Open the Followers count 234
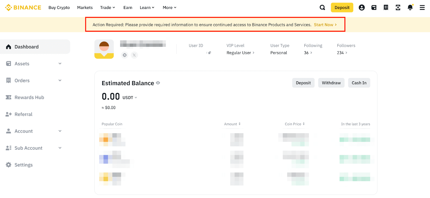 [x=342, y=53]
